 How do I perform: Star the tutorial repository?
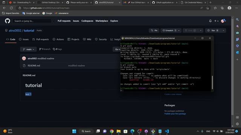[x=213, y=30]
